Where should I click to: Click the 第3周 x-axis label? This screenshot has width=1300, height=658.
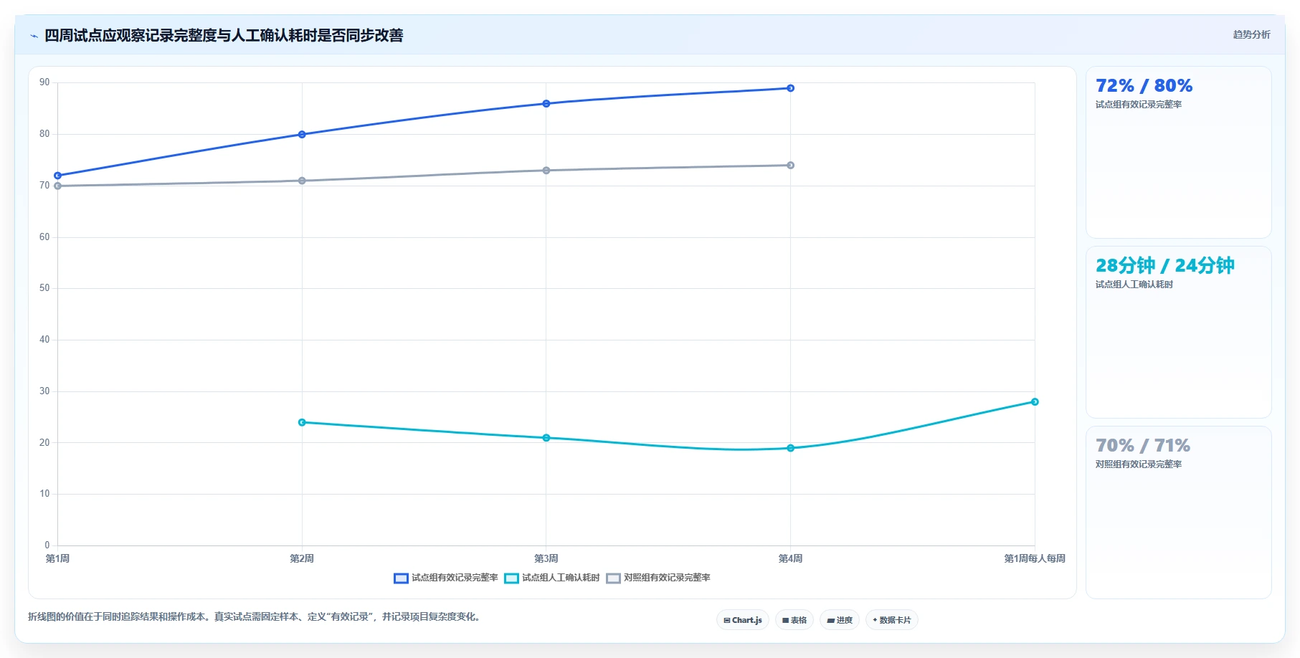[x=546, y=559]
